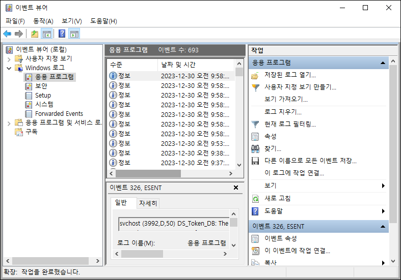Click the Back arrow toolbar icon
Screen dimensions: 401x280
[7, 34]
